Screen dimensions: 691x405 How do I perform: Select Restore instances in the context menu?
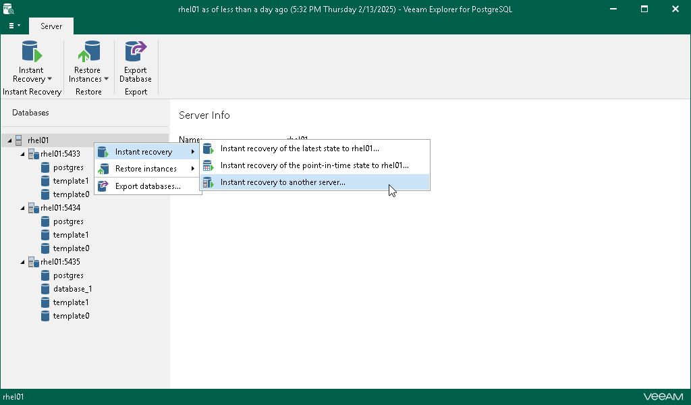pos(148,168)
